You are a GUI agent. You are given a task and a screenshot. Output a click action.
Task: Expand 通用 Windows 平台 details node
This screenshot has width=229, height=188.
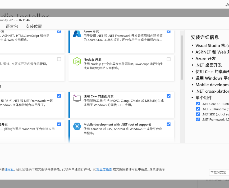pyautogui.click(x=193, y=78)
